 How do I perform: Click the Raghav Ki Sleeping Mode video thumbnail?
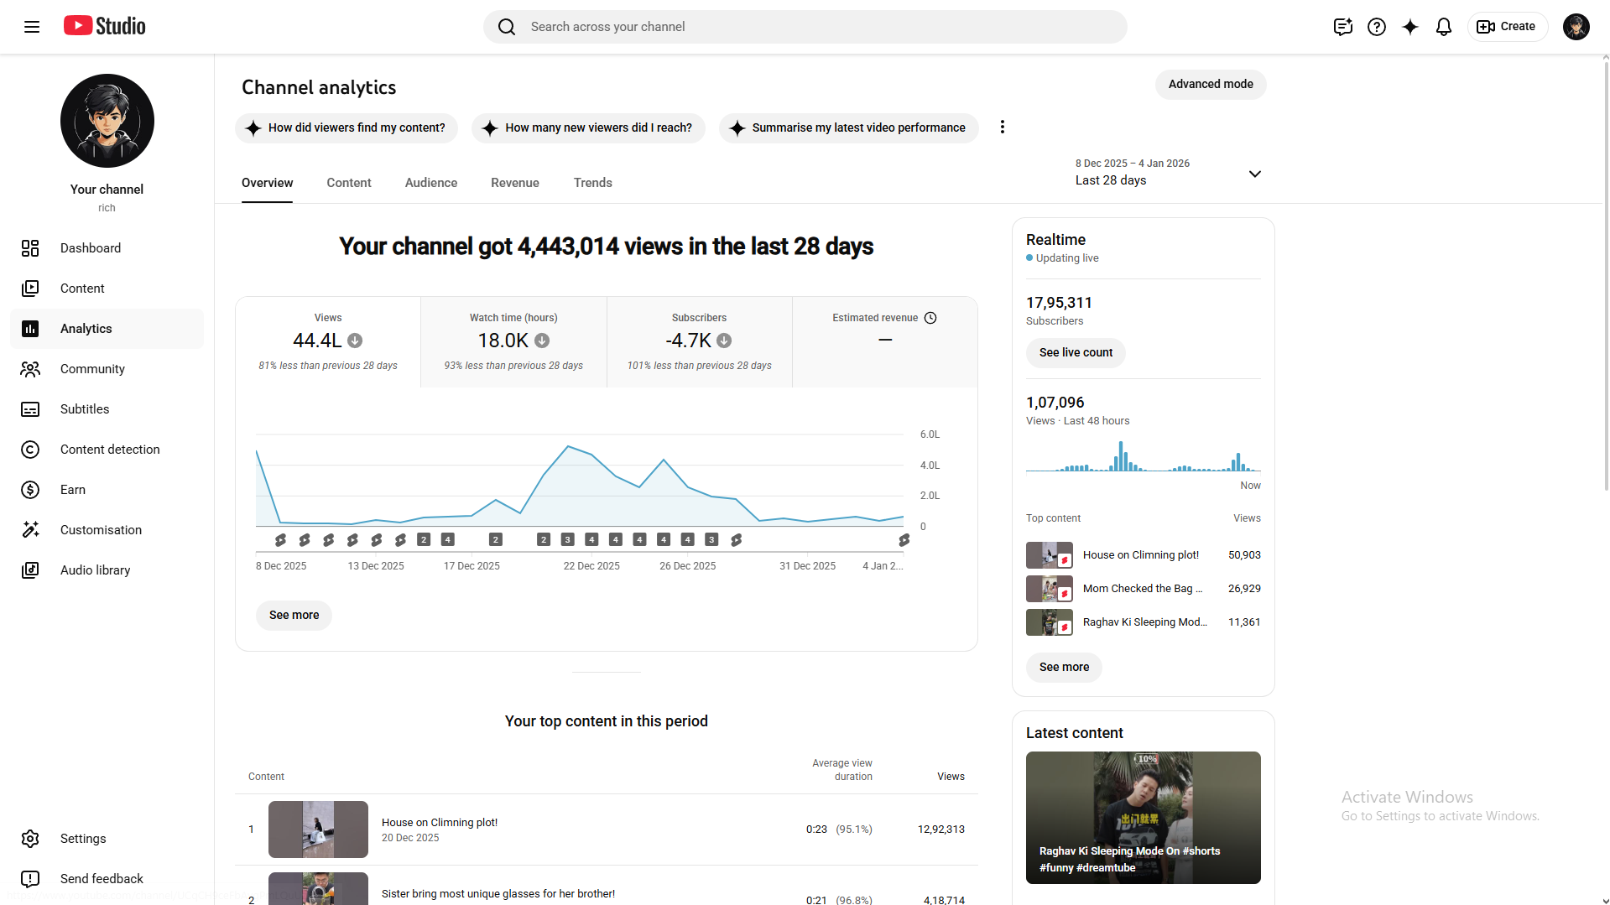tap(1143, 818)
